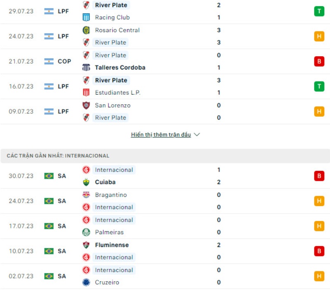330x290 pixels.
Task: Click the Argentina flag beside the 29.07.23 match
Action: pyautogui.click(x=48, y=11)
